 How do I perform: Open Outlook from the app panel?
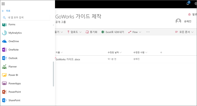(13, 58)
